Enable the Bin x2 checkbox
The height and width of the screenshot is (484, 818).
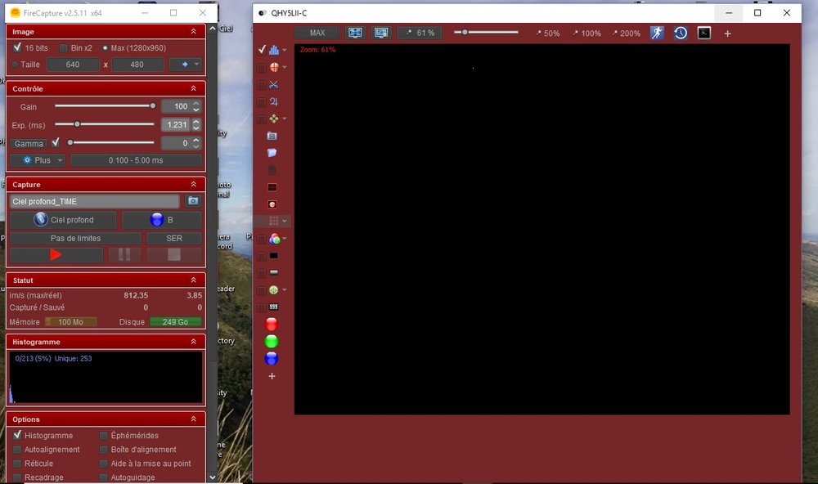pos(64,48)
